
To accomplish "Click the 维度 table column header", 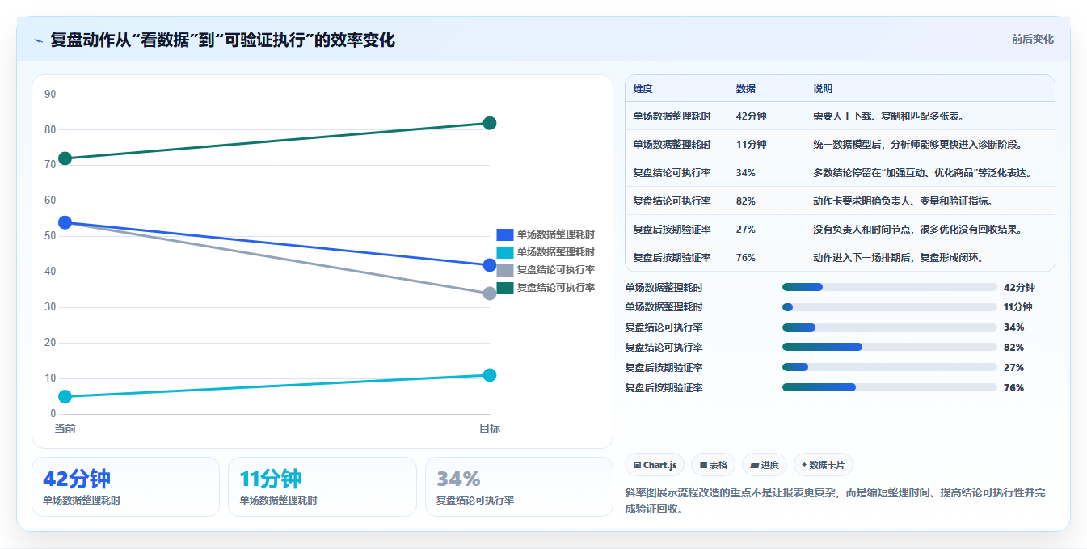I will [x=643, y=88].
